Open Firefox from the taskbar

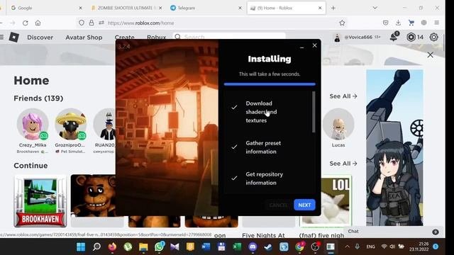[x=112, y=246]
